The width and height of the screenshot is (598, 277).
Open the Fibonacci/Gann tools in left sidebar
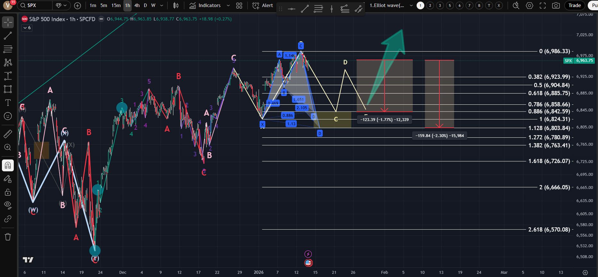pos(8,49)
